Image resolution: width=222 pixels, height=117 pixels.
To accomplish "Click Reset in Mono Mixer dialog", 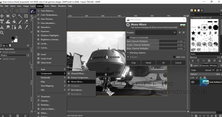I will [148, 63].
